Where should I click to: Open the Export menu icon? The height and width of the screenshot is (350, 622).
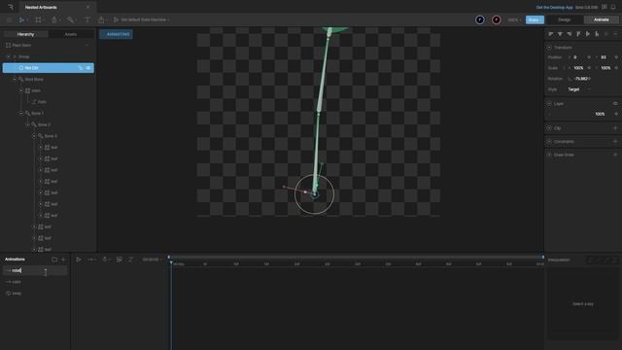coord(101,19)
